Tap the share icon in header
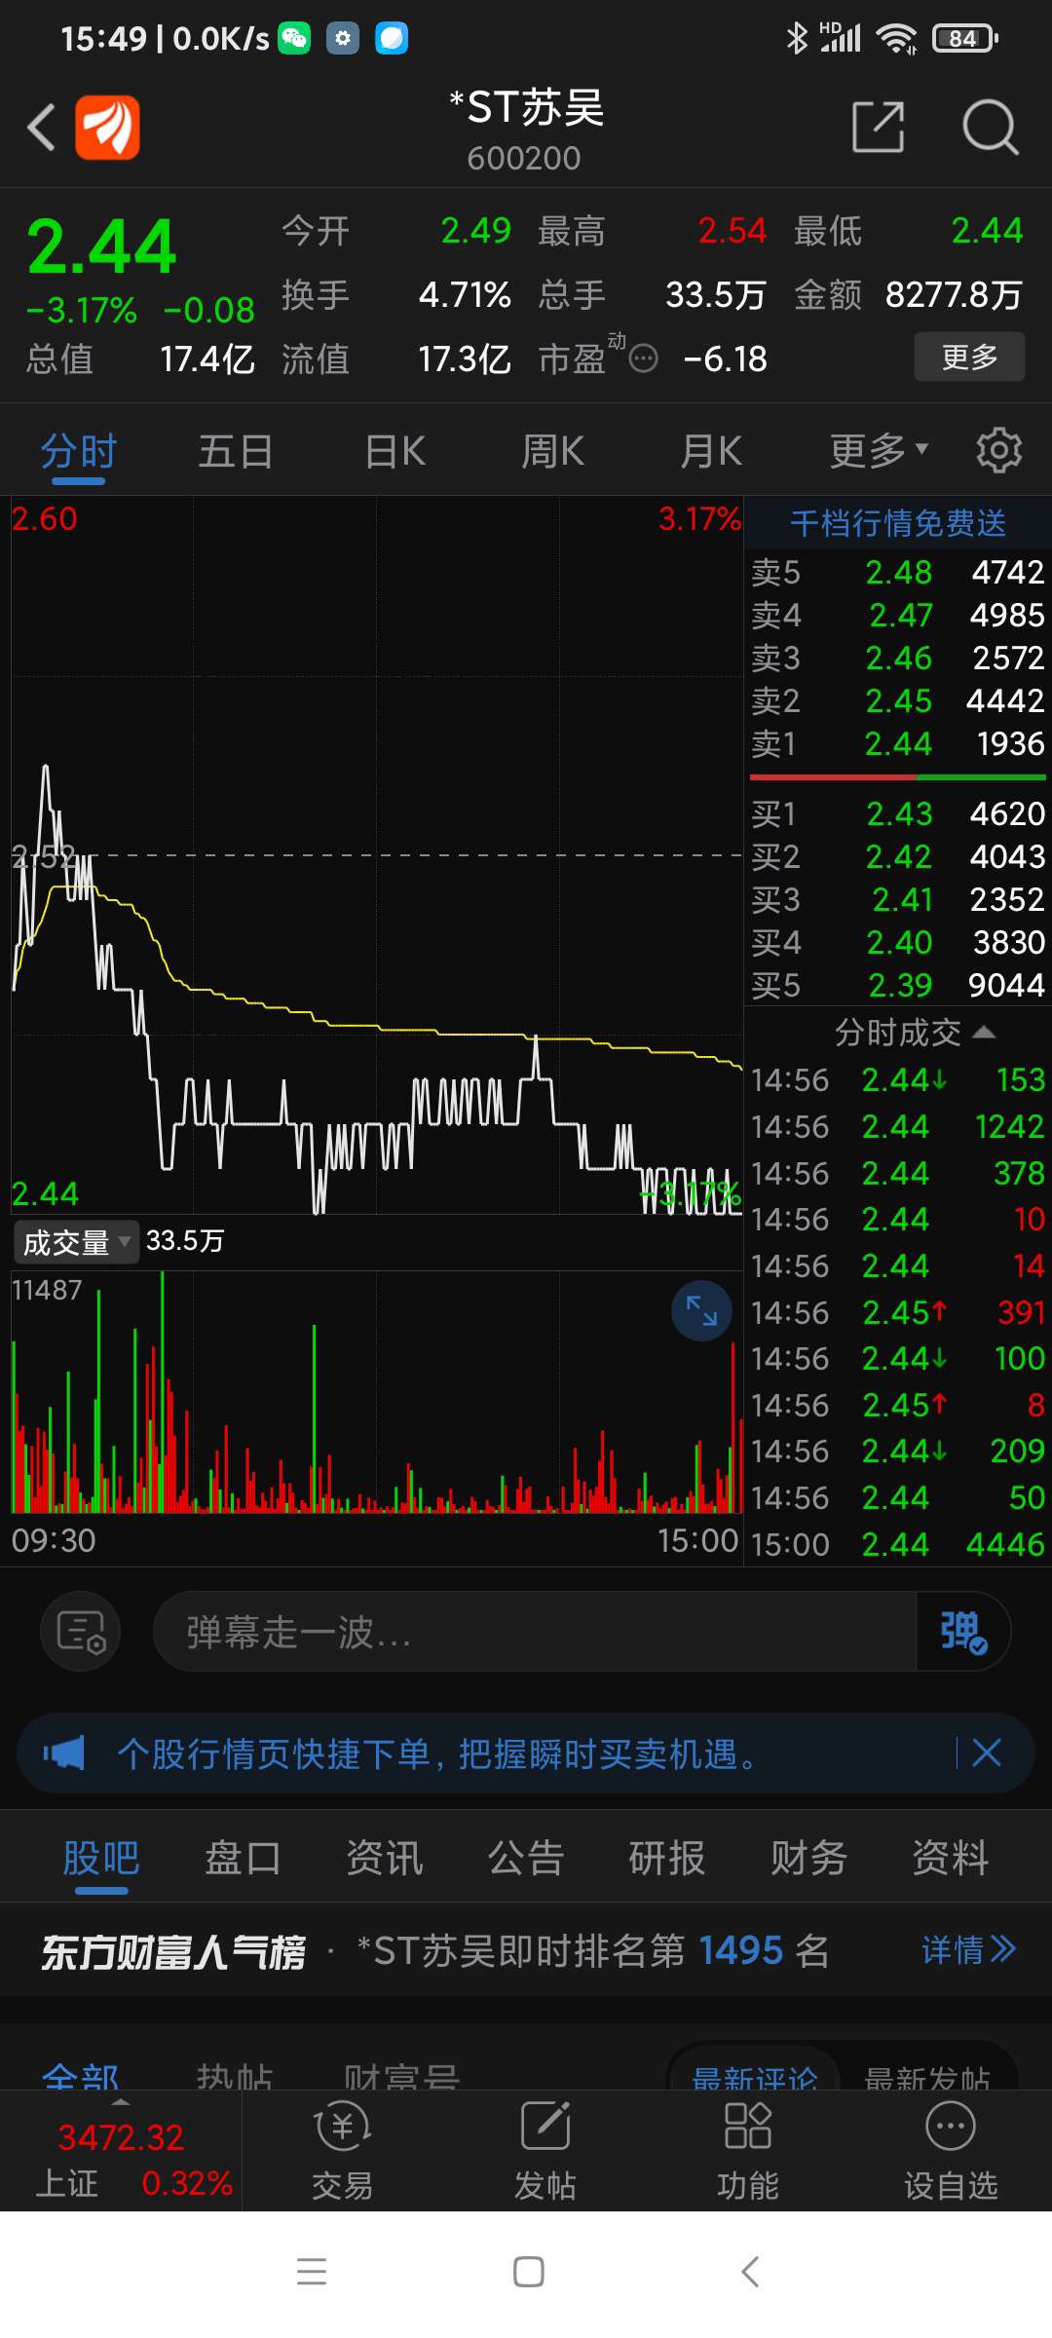The image size is (1052, 2338). tap(878, 127)
